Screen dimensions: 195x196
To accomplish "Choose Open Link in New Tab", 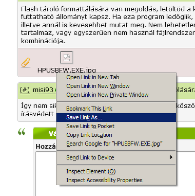I will pyautogui.click(x=116, y=78).
